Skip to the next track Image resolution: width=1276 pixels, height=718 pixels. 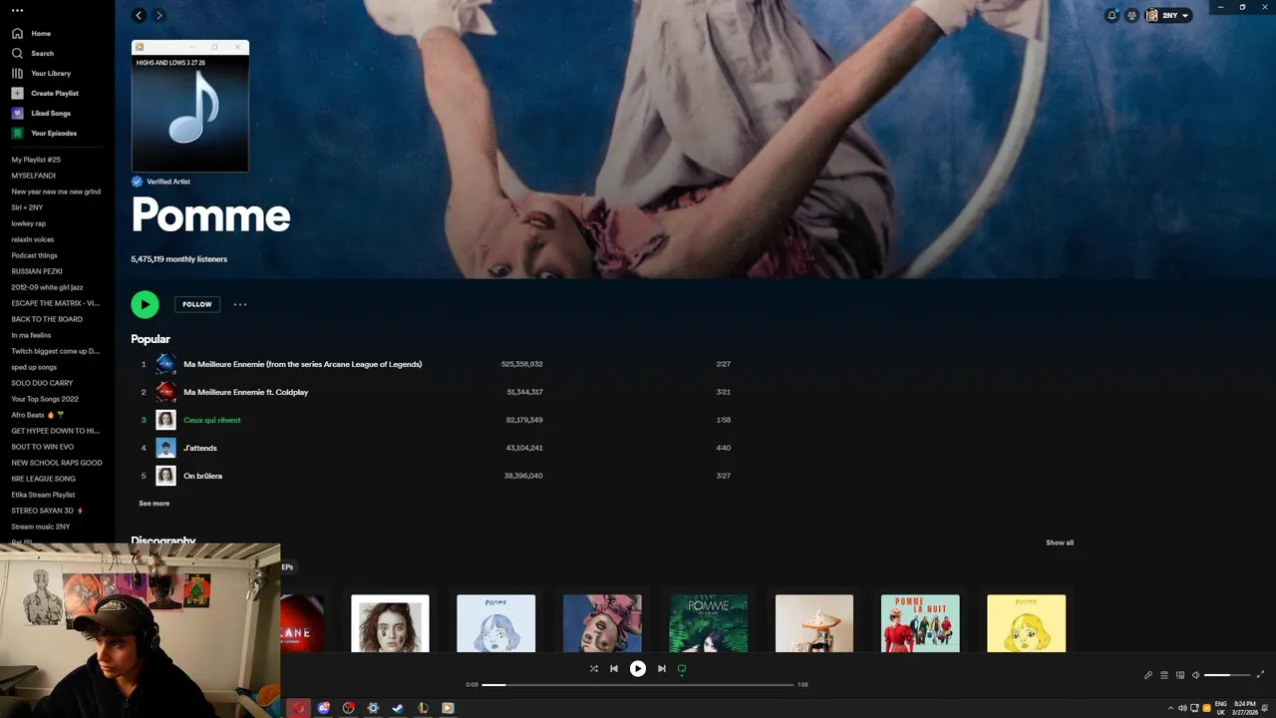(x=661, y=669)
